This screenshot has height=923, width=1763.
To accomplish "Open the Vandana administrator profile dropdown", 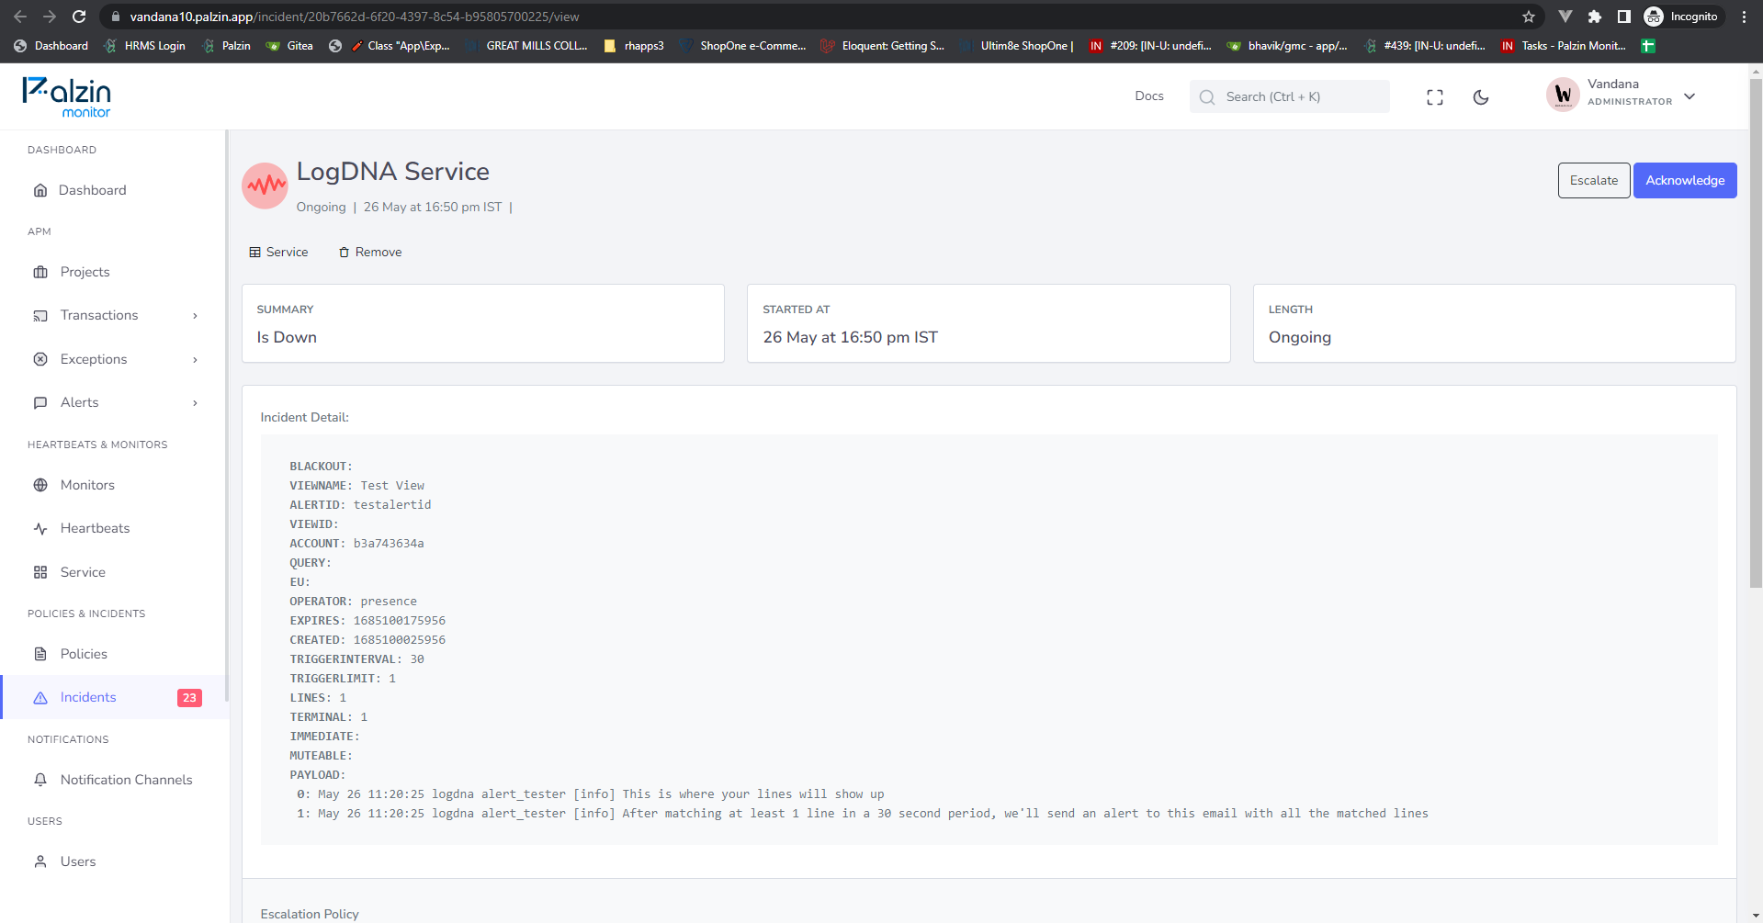I will click(1622, 94).
